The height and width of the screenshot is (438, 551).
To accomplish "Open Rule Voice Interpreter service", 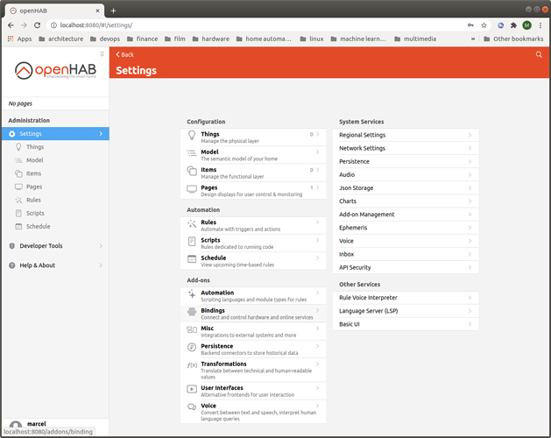I will (406, 298).
